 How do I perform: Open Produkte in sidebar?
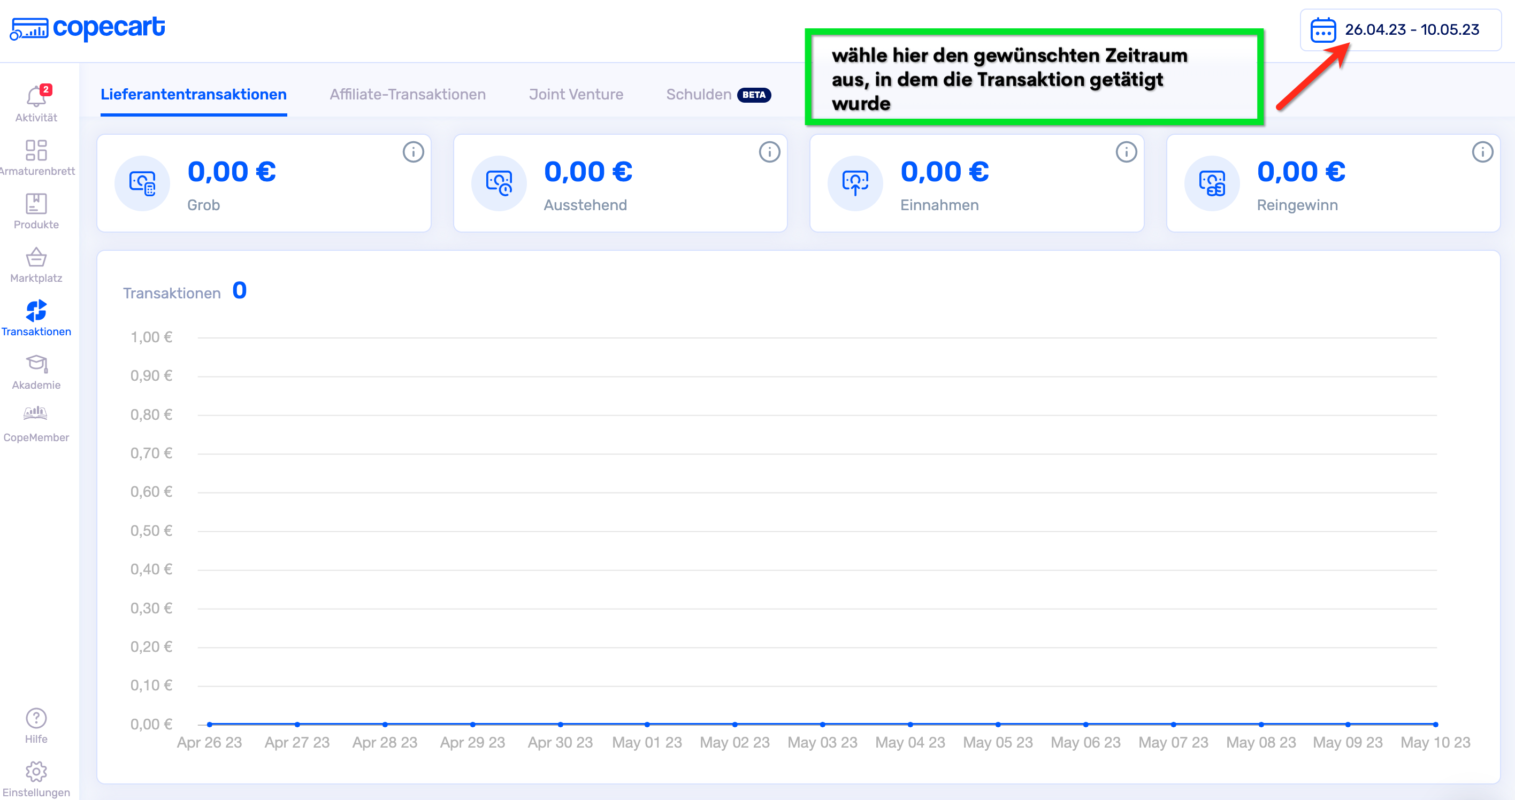(x=36, y=204)
